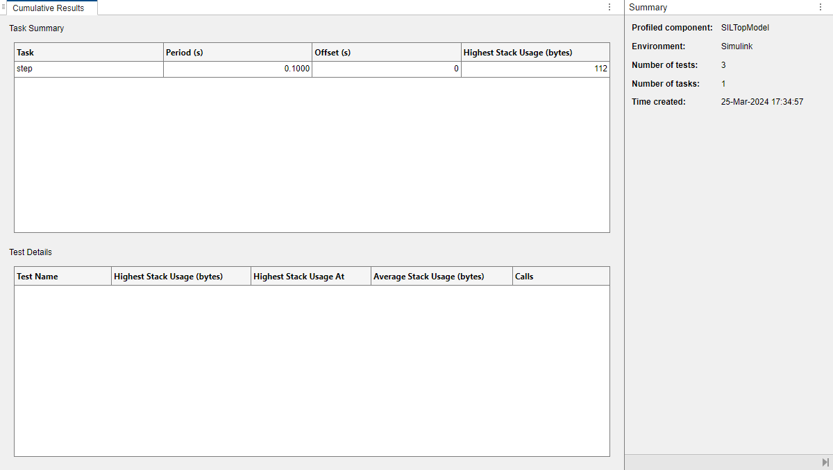Switch to the Cumulative Results tab

[49, 8]
